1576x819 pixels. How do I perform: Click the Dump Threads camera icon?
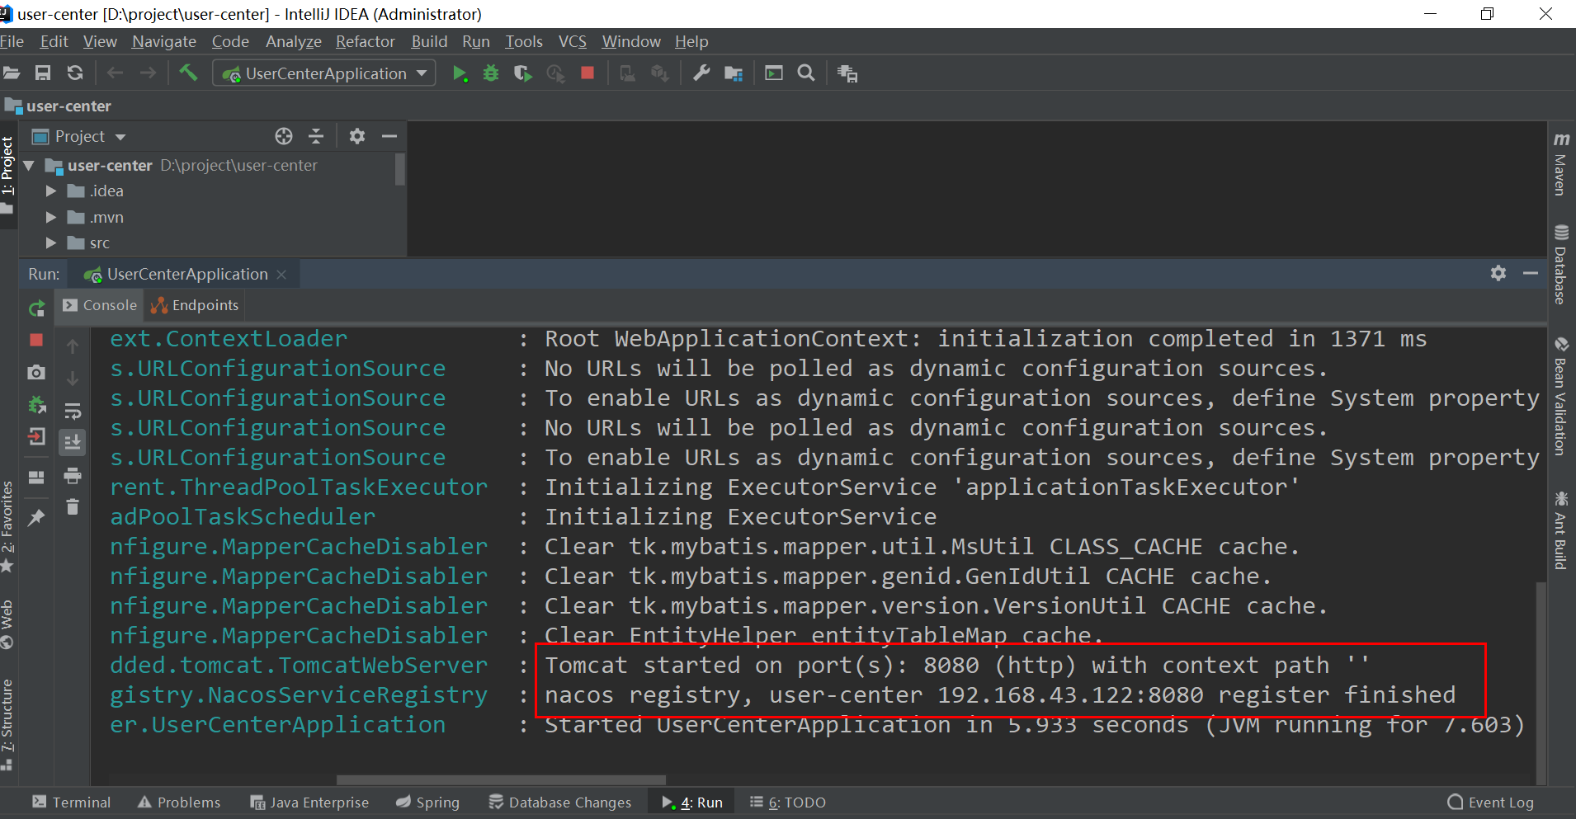(x=36, y=373)
